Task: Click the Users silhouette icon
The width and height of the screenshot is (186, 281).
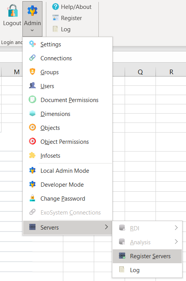Action: (x=32, y=86)
